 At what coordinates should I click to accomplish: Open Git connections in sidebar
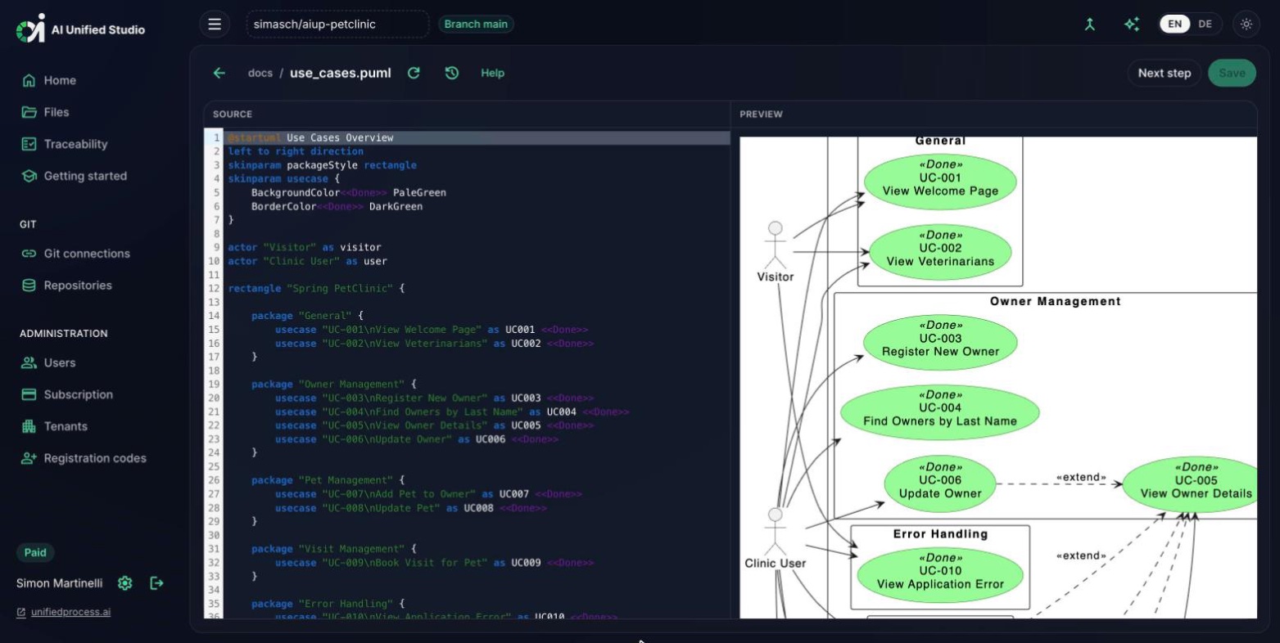click(76, 254)
